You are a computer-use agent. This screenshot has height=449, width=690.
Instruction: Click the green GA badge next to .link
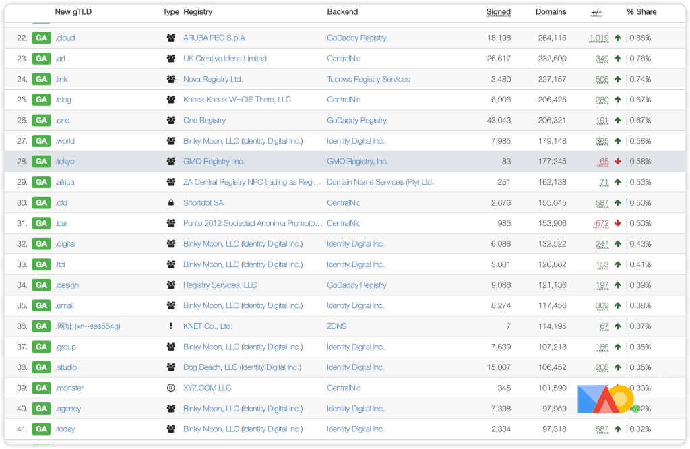(42, 80)
